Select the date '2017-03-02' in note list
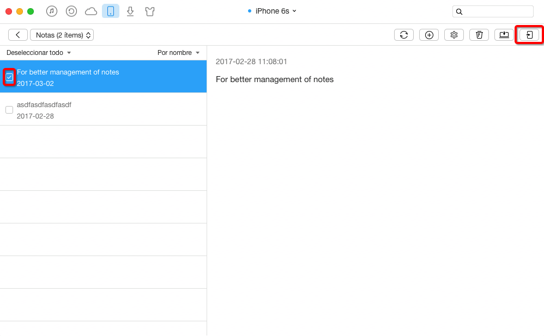Viewport: 544px width, 336px height. (x=35, y=83)
